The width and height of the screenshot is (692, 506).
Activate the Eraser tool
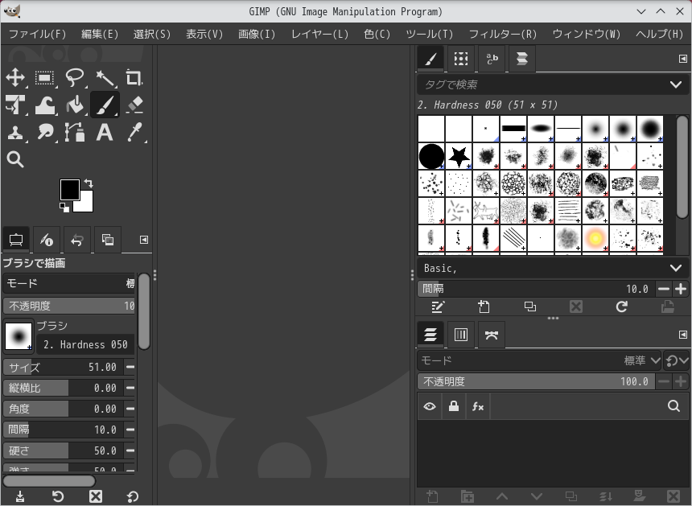[134, 105]
